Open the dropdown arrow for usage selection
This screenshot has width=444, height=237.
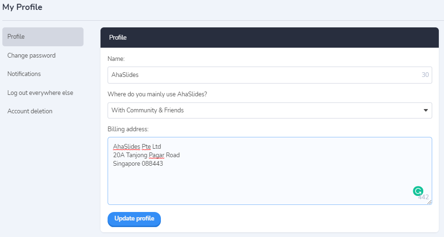(426, 110)
